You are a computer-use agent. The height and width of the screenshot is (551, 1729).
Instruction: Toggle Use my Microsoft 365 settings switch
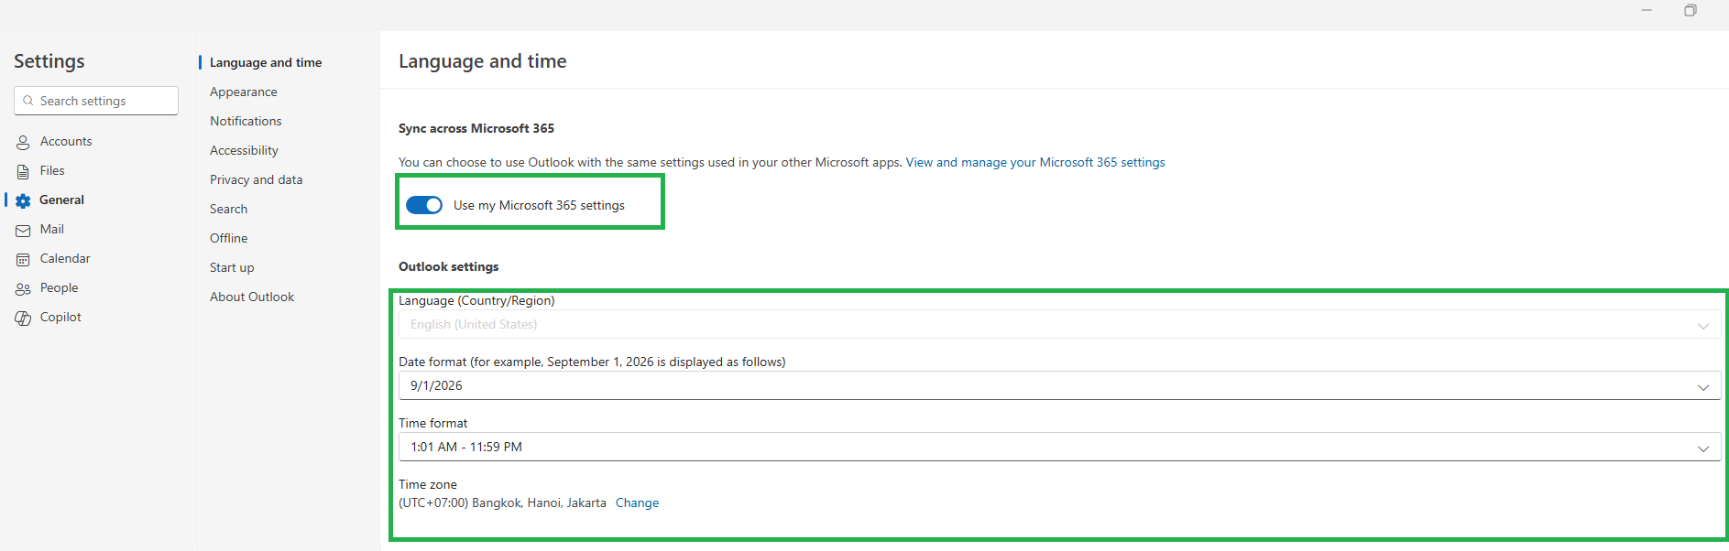424,205
